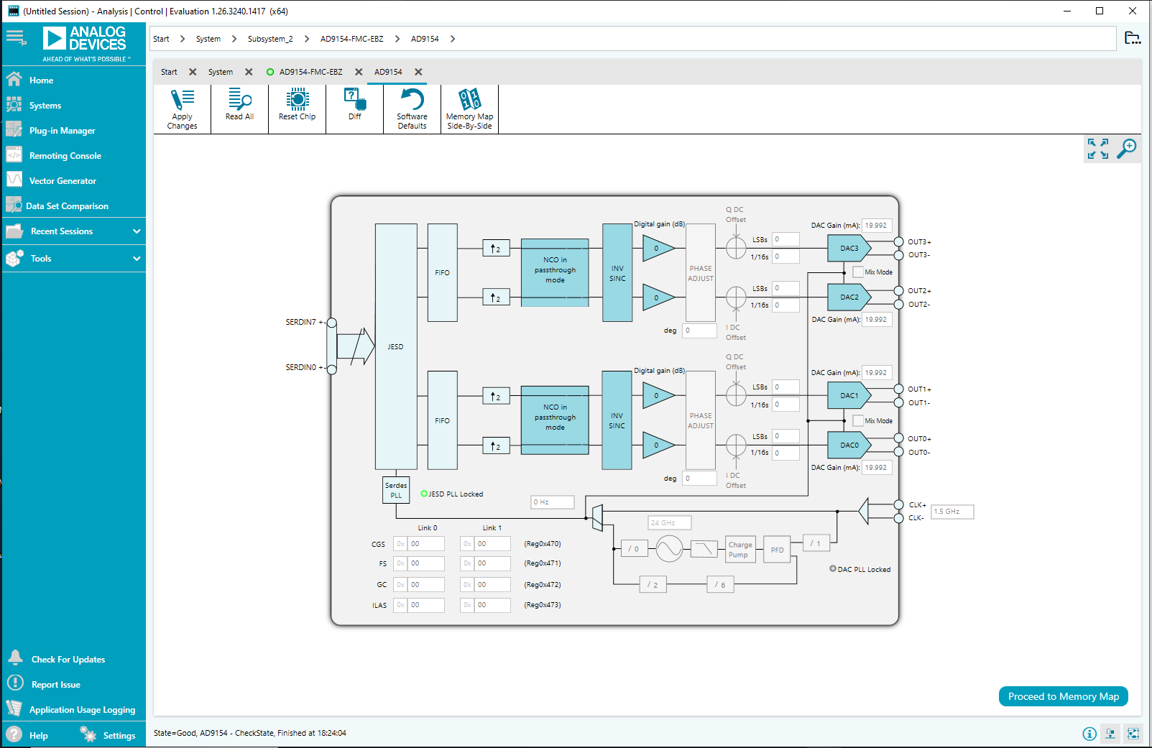Screen dimensions: 1152x748
Task: Open Plug-in Manager from sidebar
Action: click(62, 131)
